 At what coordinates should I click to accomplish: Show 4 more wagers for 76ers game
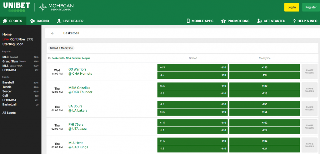coord(309,127)
